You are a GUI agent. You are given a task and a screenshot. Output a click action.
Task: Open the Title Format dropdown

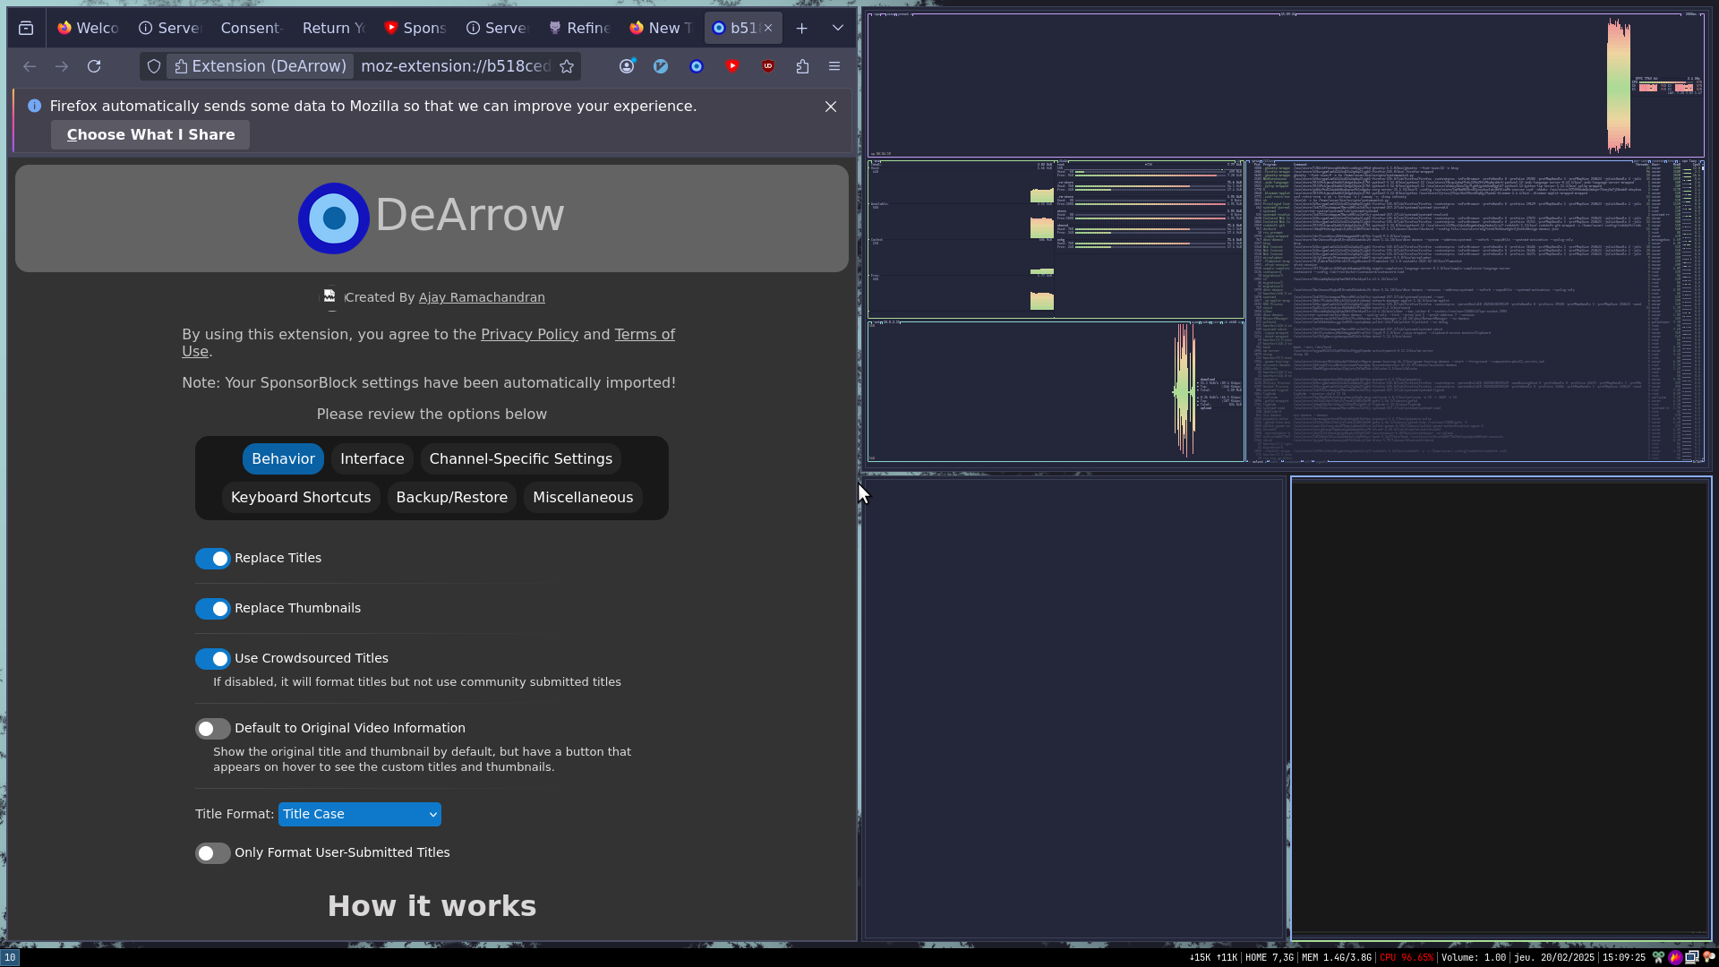(x=360, y=814)
